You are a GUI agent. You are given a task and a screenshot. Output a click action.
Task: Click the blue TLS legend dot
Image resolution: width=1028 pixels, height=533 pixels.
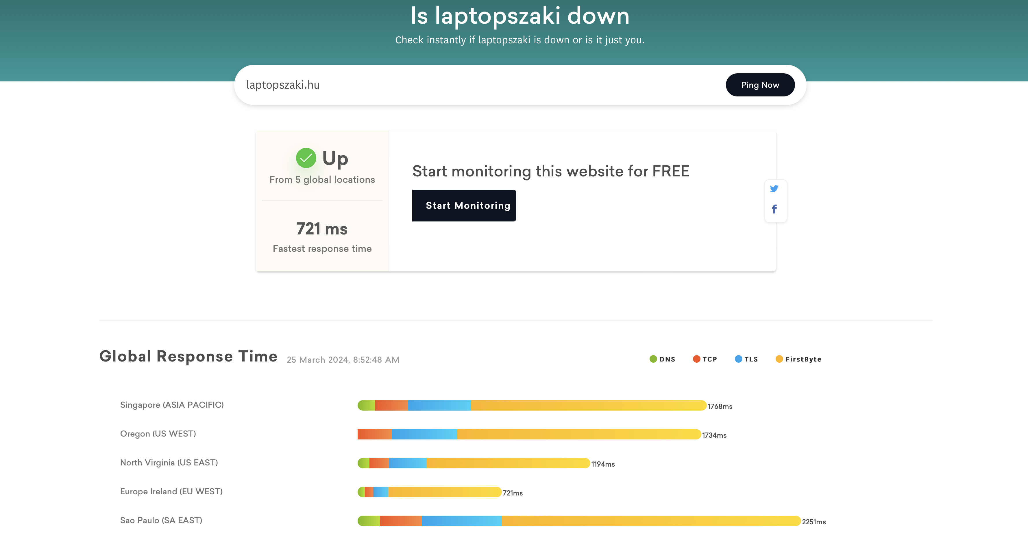point(738,359)
